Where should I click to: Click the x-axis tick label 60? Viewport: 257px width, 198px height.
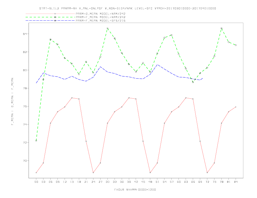click(179, 182)
